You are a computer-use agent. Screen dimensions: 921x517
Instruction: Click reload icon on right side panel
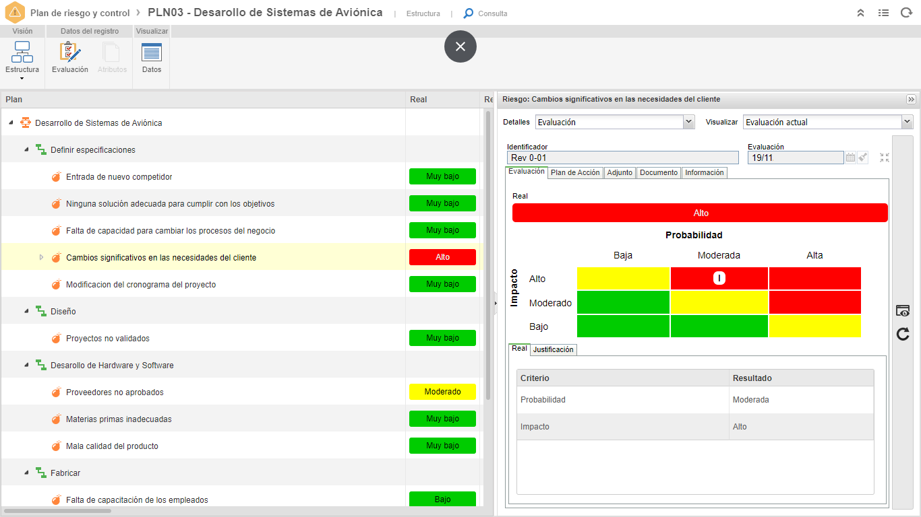903,334
